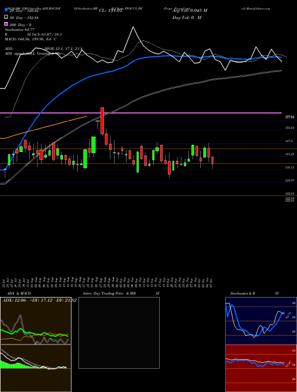Click the 'CL: 138.01' closing price label
This screenshot has width=297, height=392.
tap(110, 11)
